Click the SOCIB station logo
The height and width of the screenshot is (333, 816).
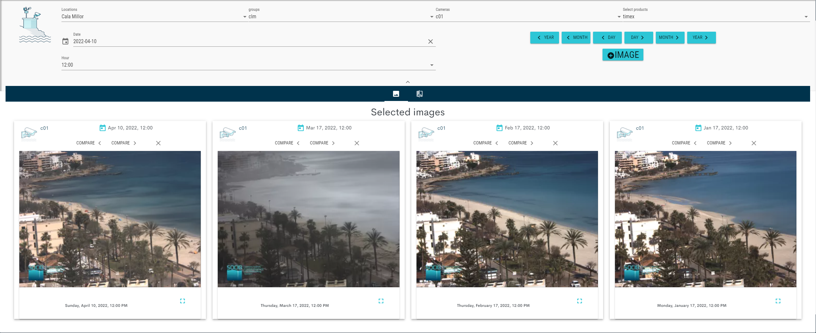[35, 25]
